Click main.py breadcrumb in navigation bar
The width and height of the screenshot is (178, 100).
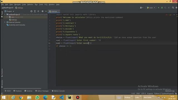[x=19, y=8]
